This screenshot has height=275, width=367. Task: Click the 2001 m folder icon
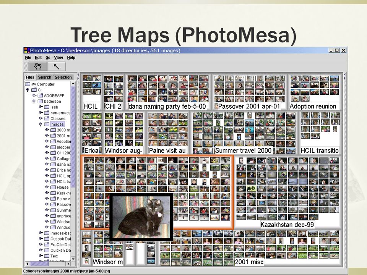(53, 136)
